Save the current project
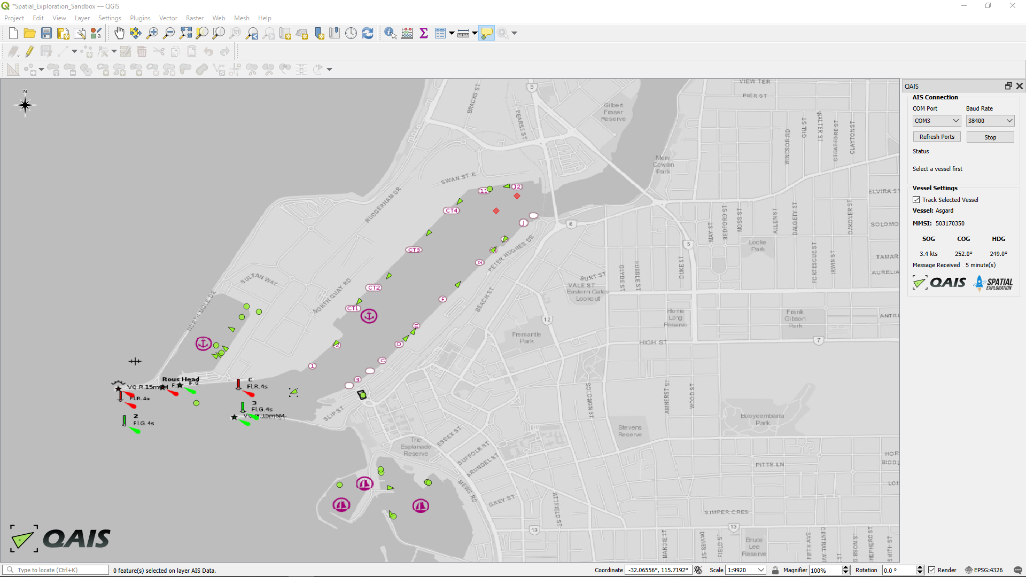 coord(46,33)
